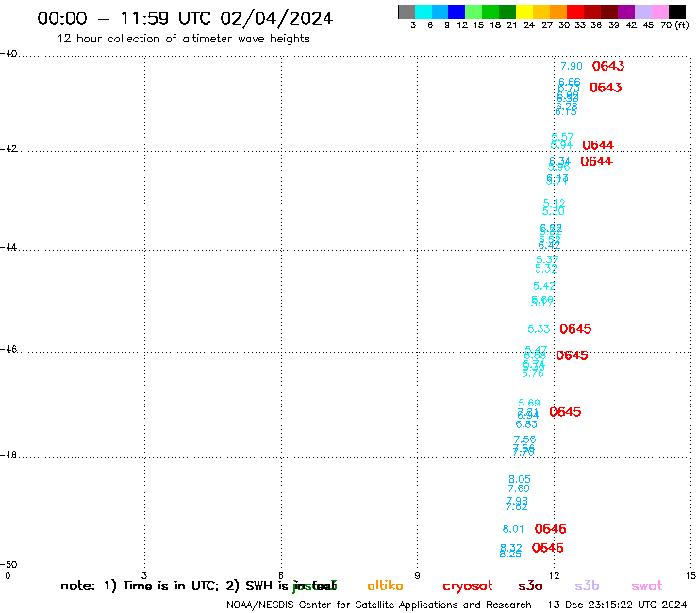Click the -42 latitude axis label
698x613 pixels.
pyautogui.click(x=8, y=148)
